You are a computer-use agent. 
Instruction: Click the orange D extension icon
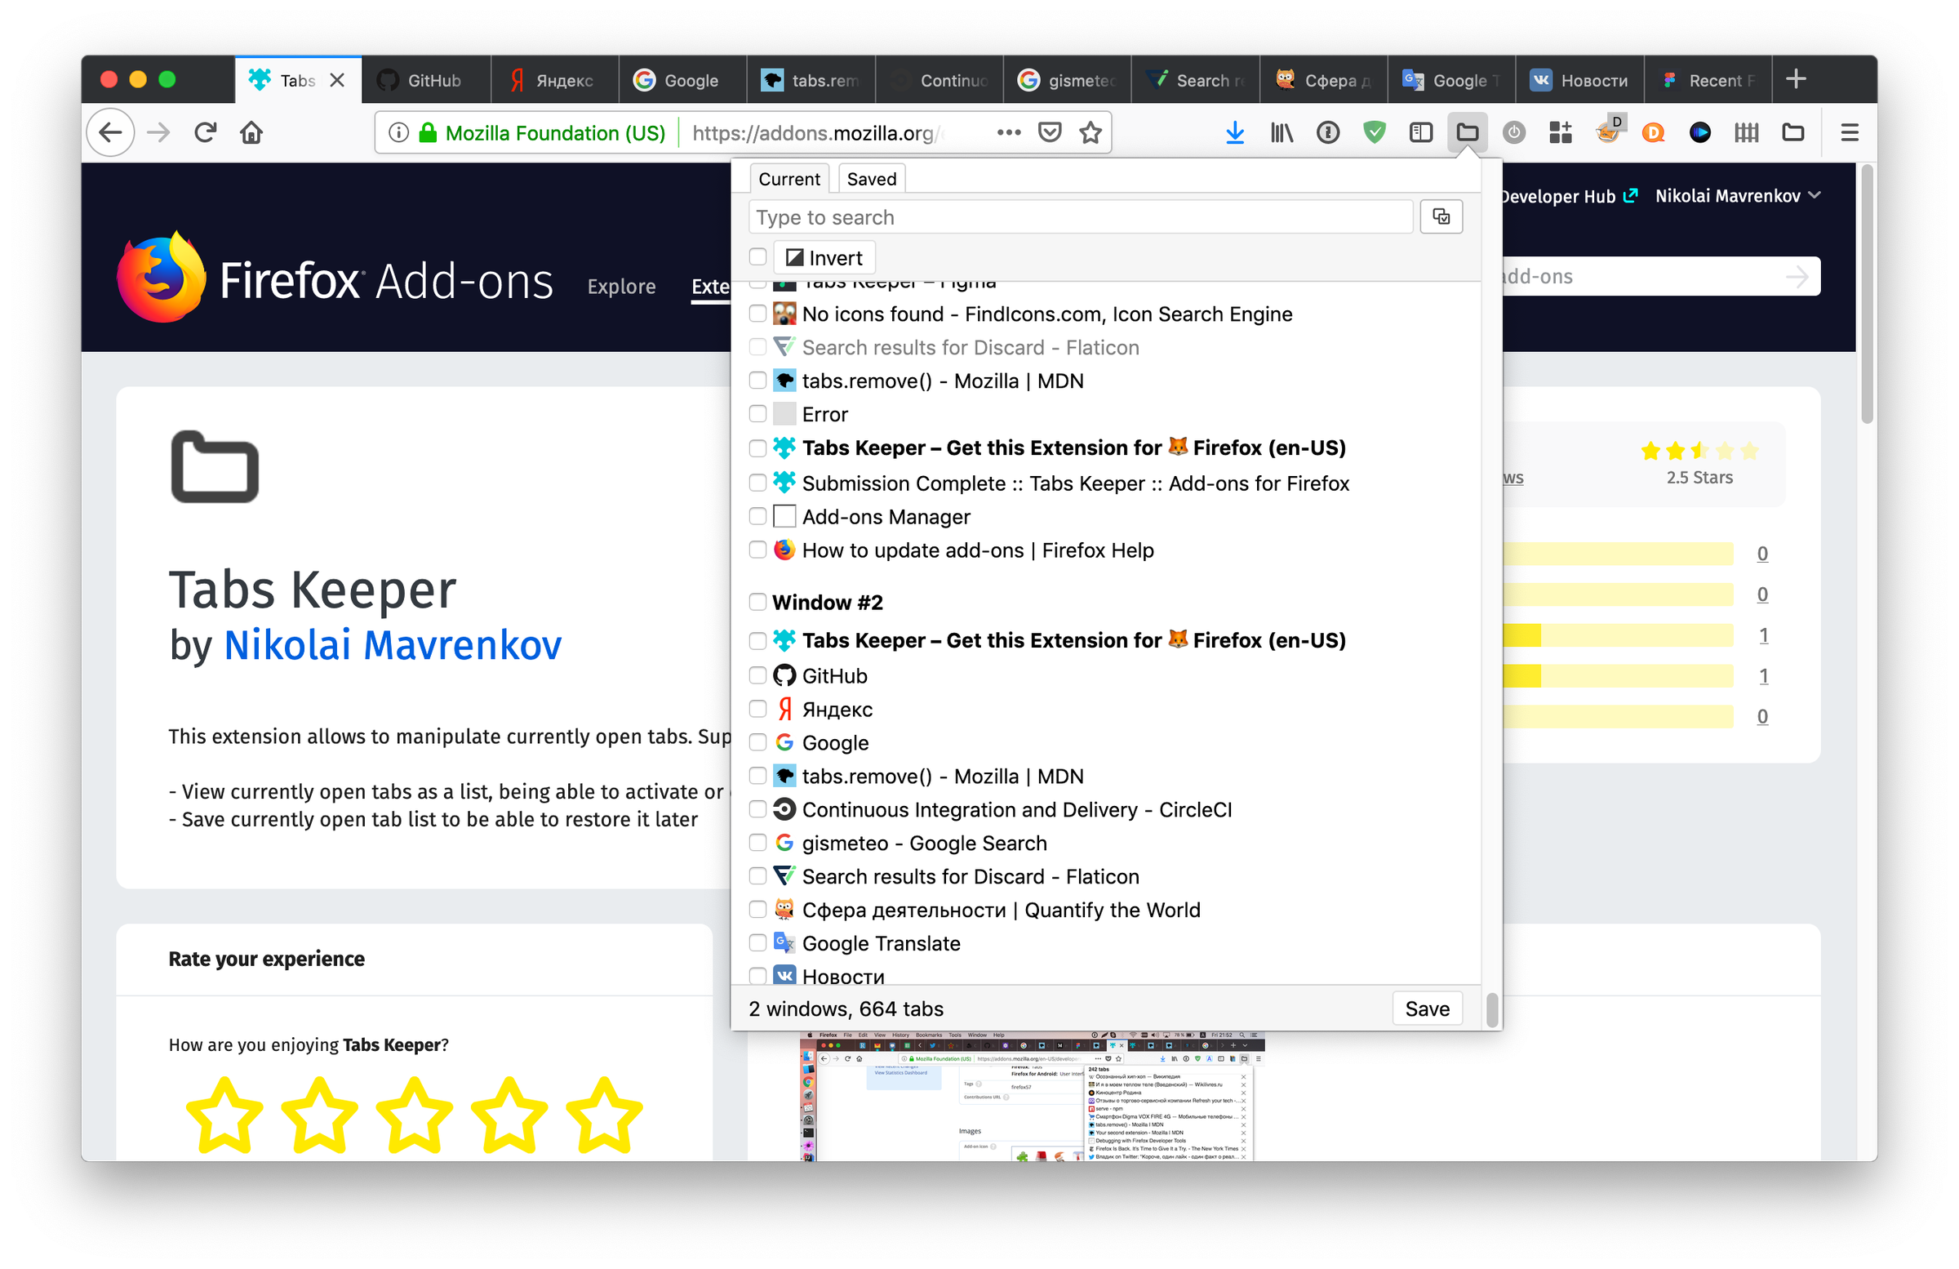(x=1653, y=131)
